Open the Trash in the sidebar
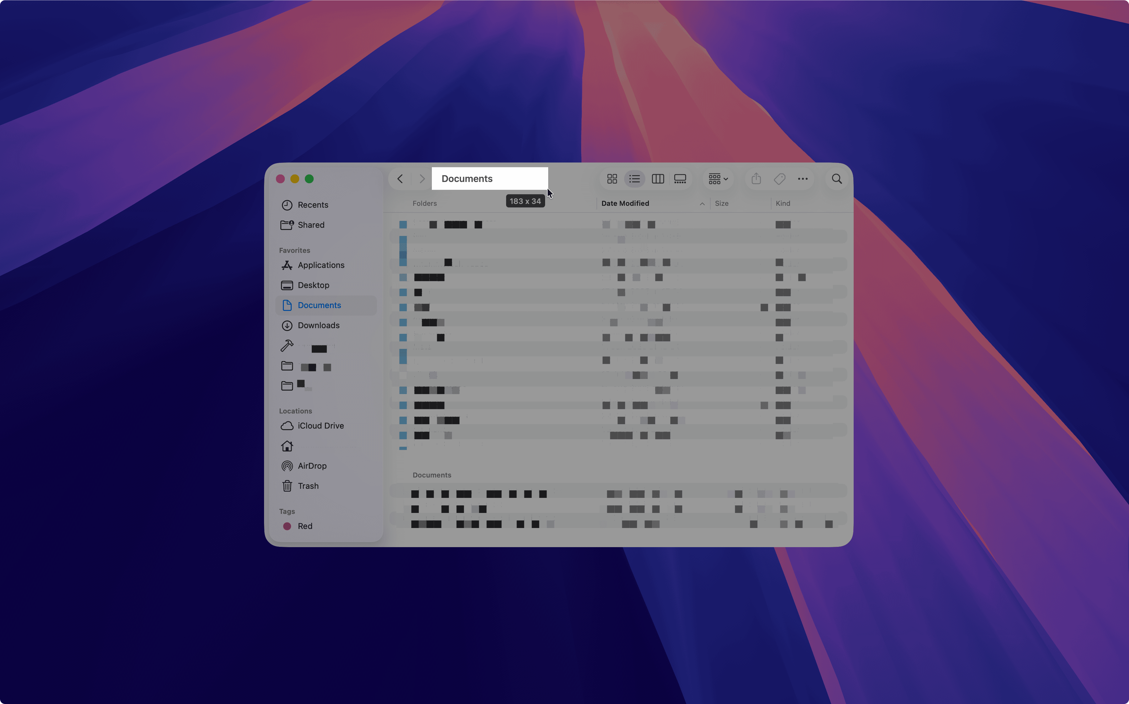Image resolution: width=1129 pixels, height=704 pixels. [308, 486]
